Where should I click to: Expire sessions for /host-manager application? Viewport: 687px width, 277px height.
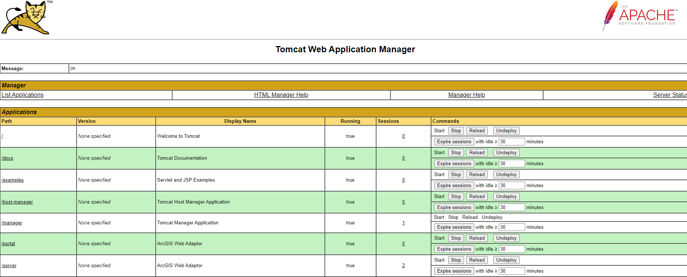tap(454, 208)
